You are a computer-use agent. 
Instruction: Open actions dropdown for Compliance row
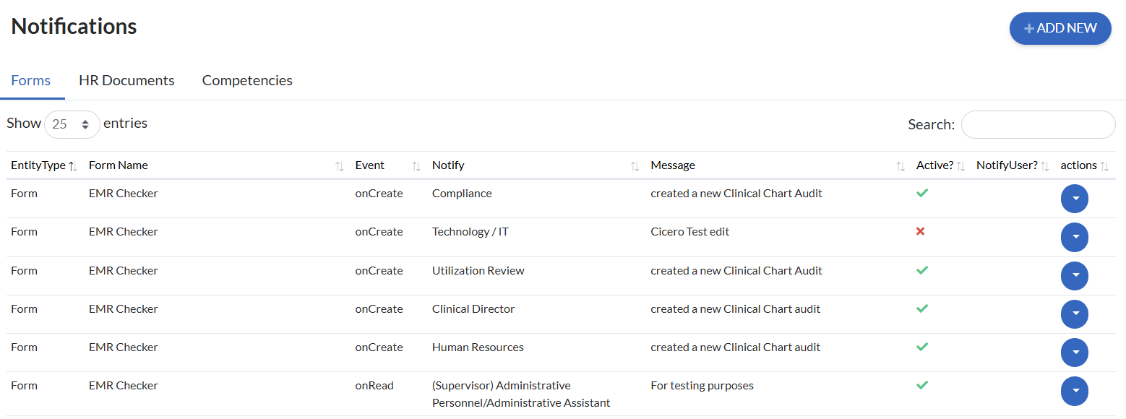[1075, 199]
